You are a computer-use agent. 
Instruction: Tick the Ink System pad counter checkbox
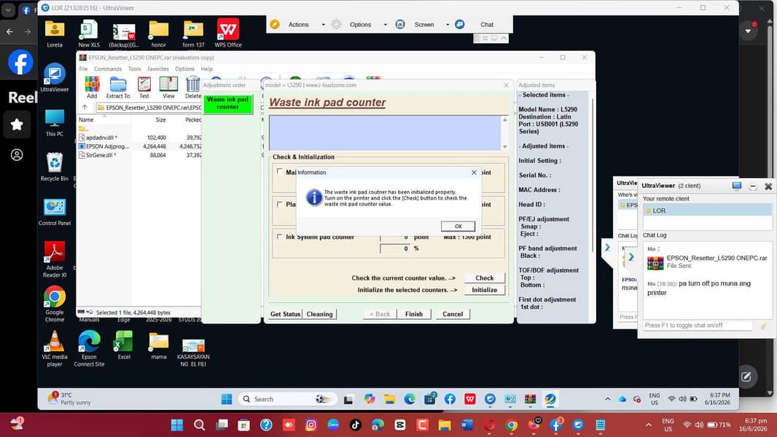pyautogui.click(x=279, y=237)
